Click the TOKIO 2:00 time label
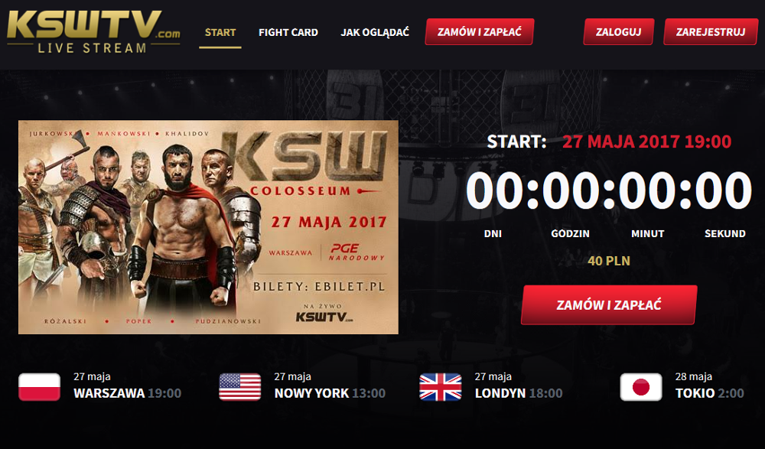Screen dimensions: 765x449 click(709, 393)
